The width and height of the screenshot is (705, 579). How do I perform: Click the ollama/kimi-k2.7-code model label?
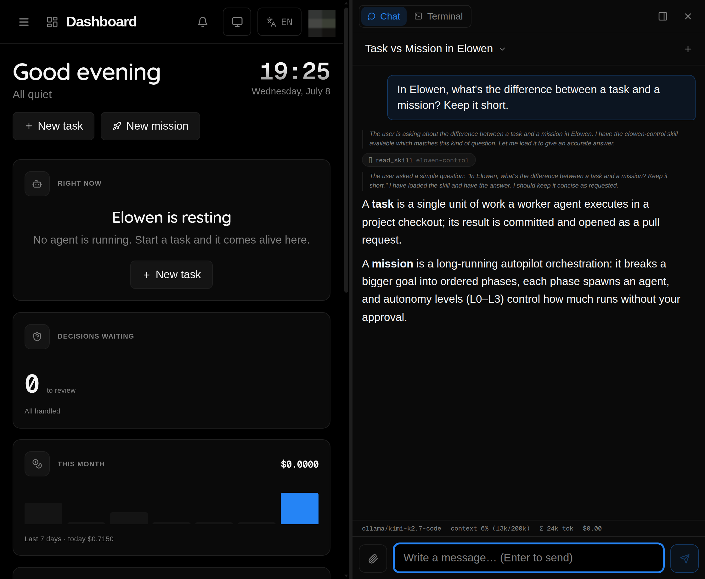[x=401, y=528]
